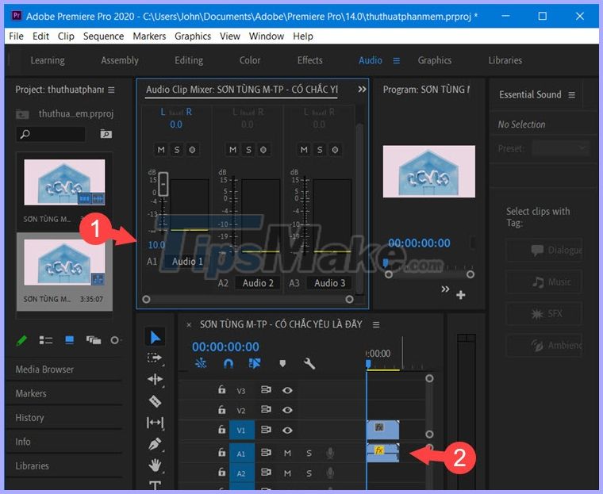The image size is (603, 494).
Task: Mute timeline track A1
Action: tap(287, 454)
